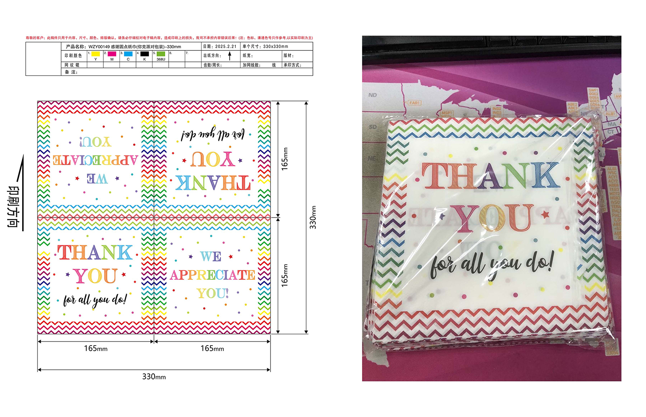The width and height of the screenshot is (646, 417).
Task: Click the date 2025.2.21 cell
Action: point(220,46)
